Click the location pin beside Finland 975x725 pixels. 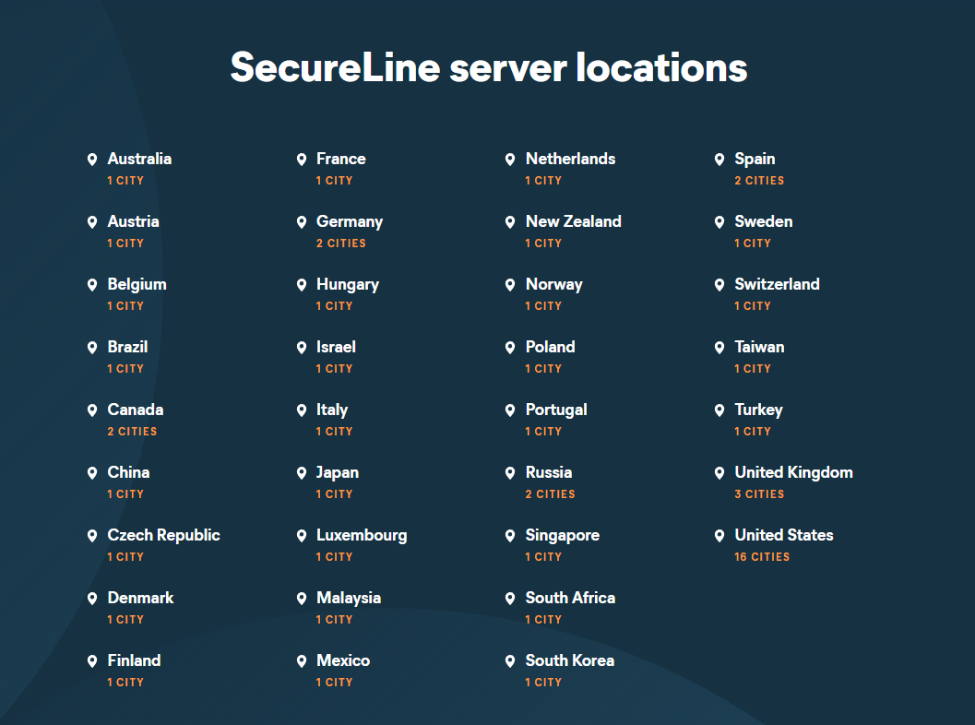coord(92,661)
